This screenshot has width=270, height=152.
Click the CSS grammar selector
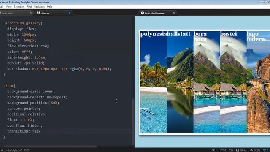click(231, 150)
